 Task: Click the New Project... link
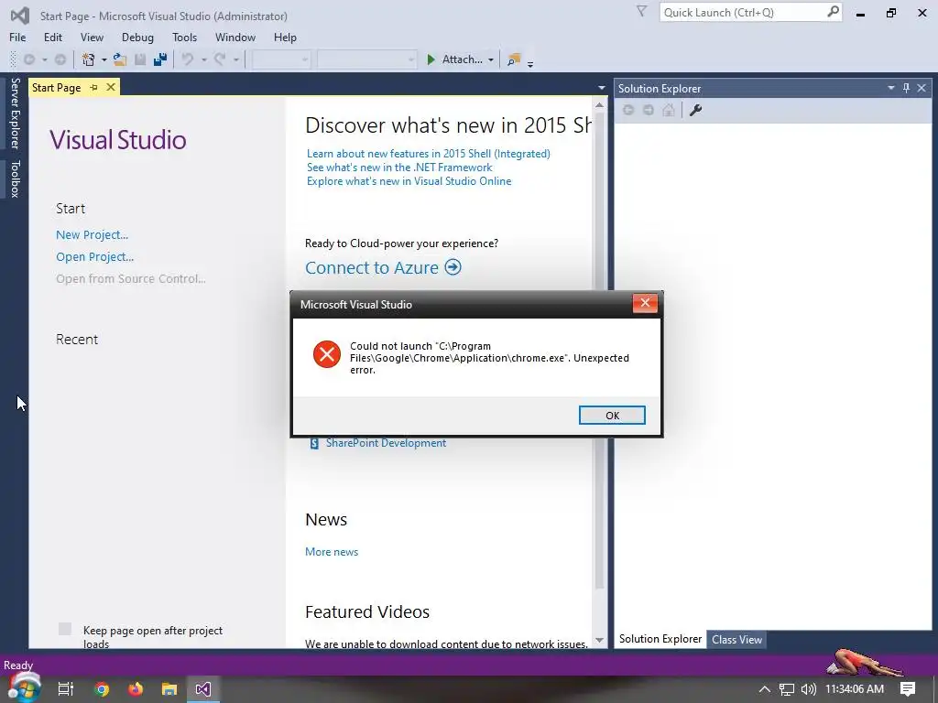coord(93,235)
